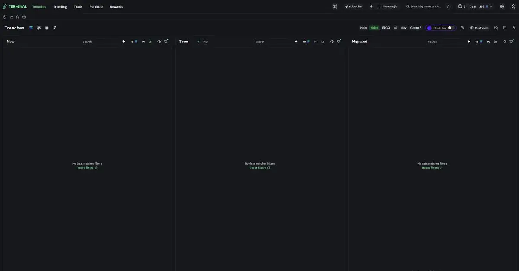Image resolution: width=519 pixels, height=271 pixels.
Task: Open the top bar settings gear
Action: [502, 6]
